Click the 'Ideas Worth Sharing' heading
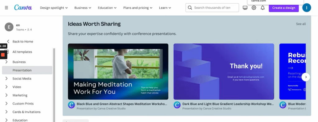This screenshot has width=318, height=122. tap(94, 24)
